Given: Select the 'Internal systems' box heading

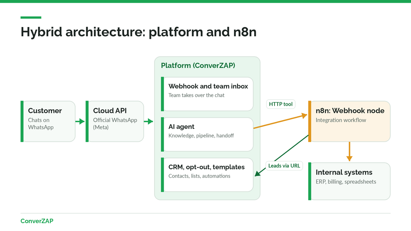Looking at the screenshot, I should 344,172.
